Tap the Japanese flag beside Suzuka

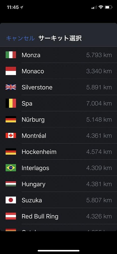point(11,200)
